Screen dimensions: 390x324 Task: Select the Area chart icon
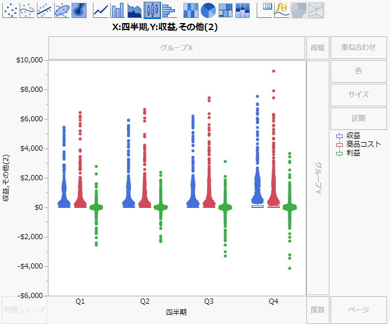tap(135, 10)
